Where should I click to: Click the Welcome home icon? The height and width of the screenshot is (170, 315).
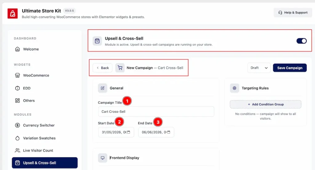click(x=18, y=49)
